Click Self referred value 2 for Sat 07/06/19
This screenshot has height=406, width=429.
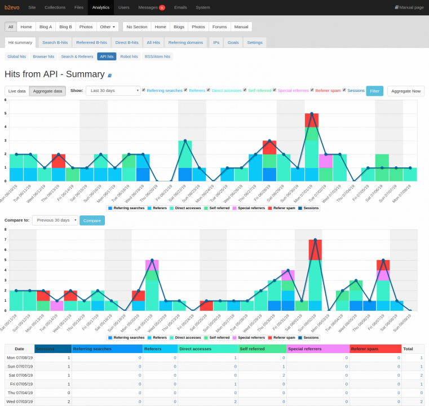click(284, 376)
